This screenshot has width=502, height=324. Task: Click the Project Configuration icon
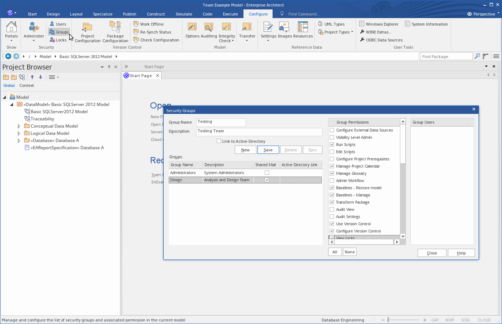(87, 28)
